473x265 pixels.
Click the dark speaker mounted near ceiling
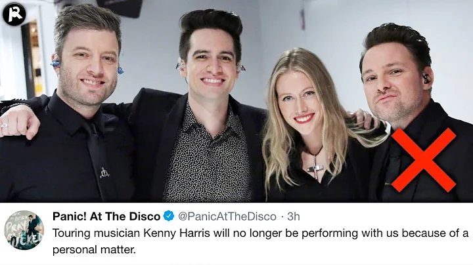(x=120, y=8)
